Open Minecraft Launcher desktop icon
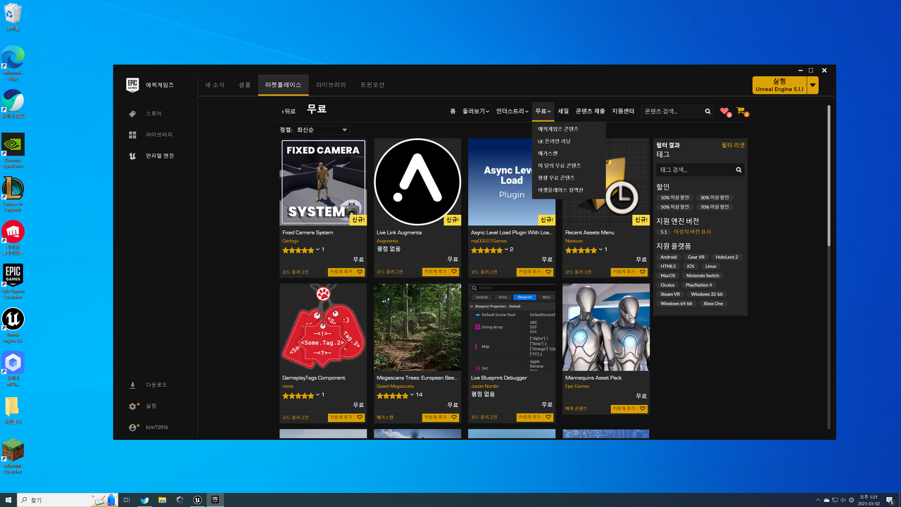 (13, 456)
